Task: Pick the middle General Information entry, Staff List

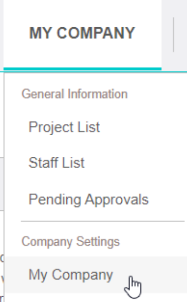Action: pyautogui.click(x=57, y=162)
